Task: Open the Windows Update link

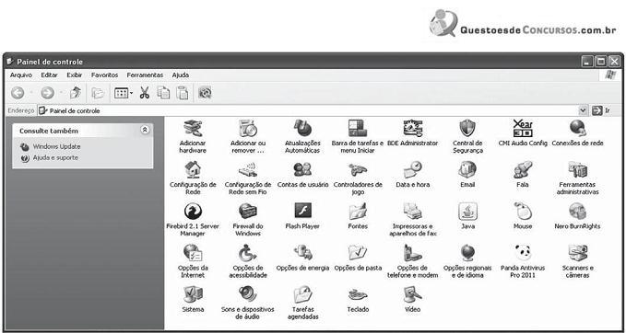Action: click(56, 146)
